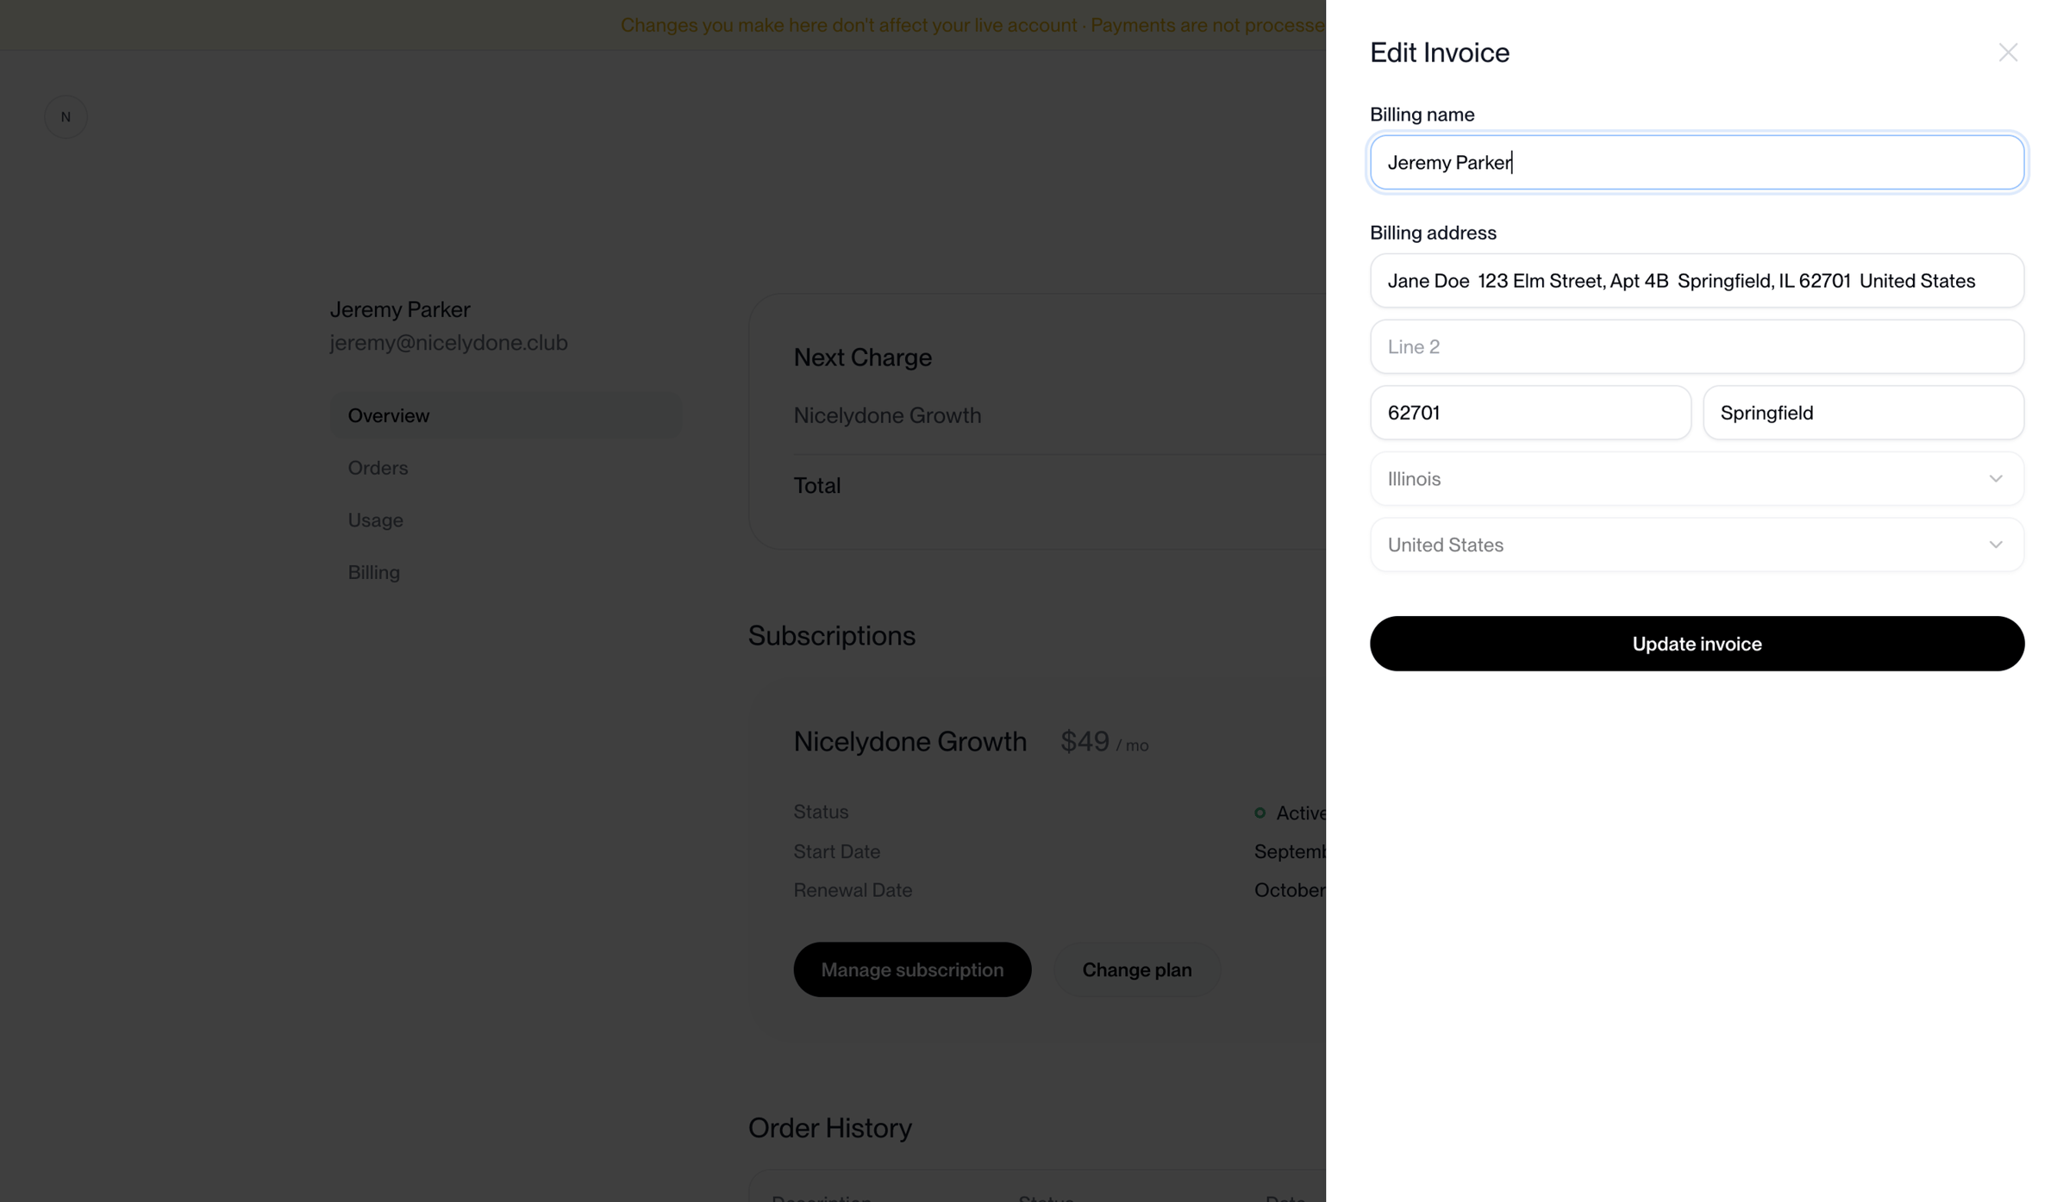The height and width of the screenshot is (1202, 2069).
Task: Select the Overview menu item
Action: 506,415
